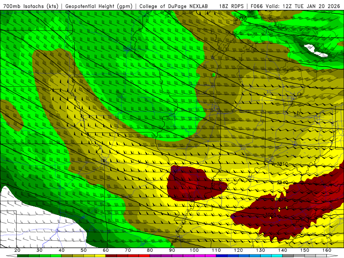Click the '18Z RDPS' model run label
The image size is (344, 258).
tap(231, 6)
